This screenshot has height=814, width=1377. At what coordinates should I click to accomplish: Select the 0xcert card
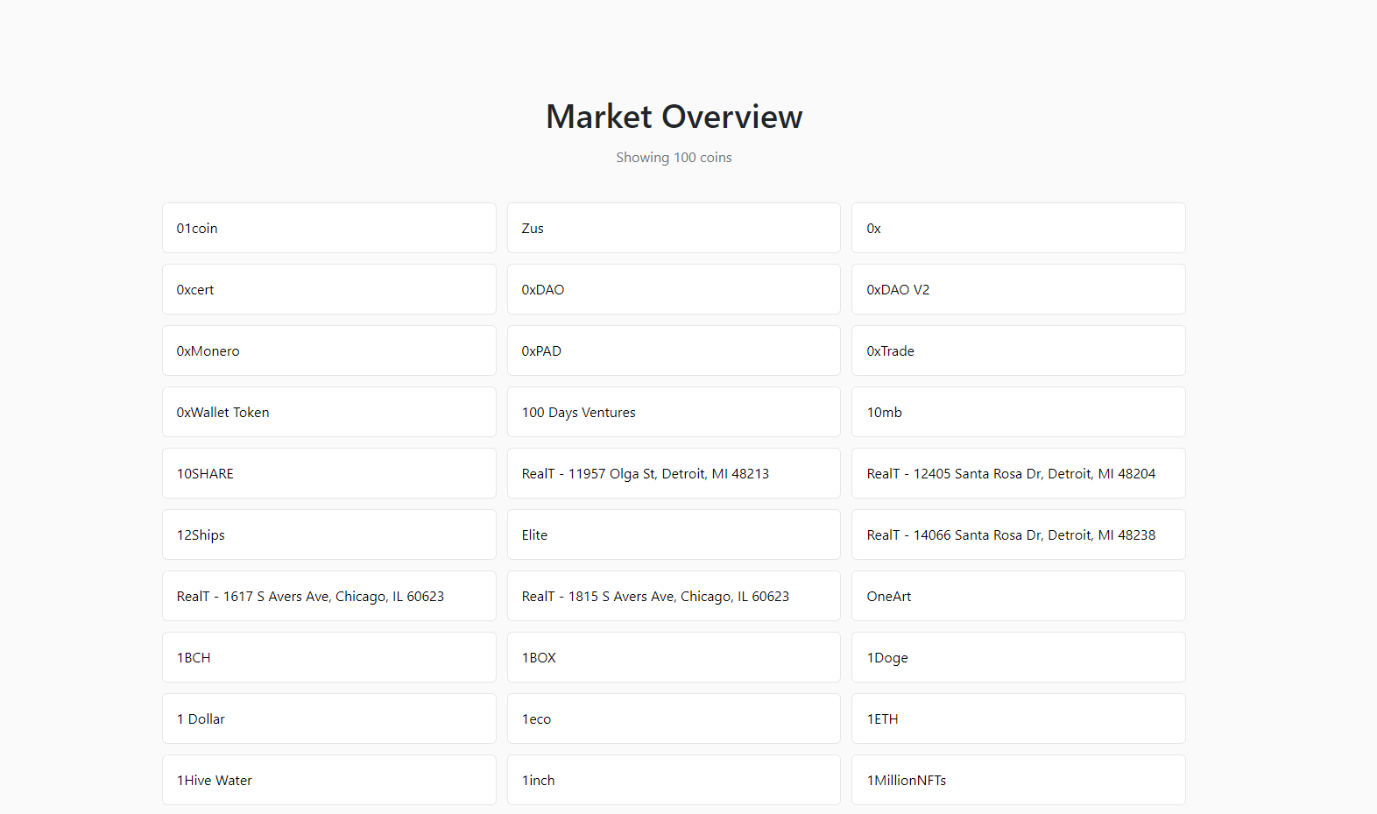(329, 289)
